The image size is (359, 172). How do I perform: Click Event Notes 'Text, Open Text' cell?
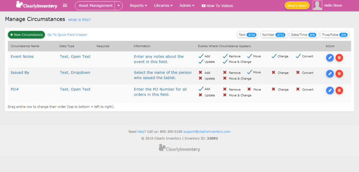click(75, 56)
